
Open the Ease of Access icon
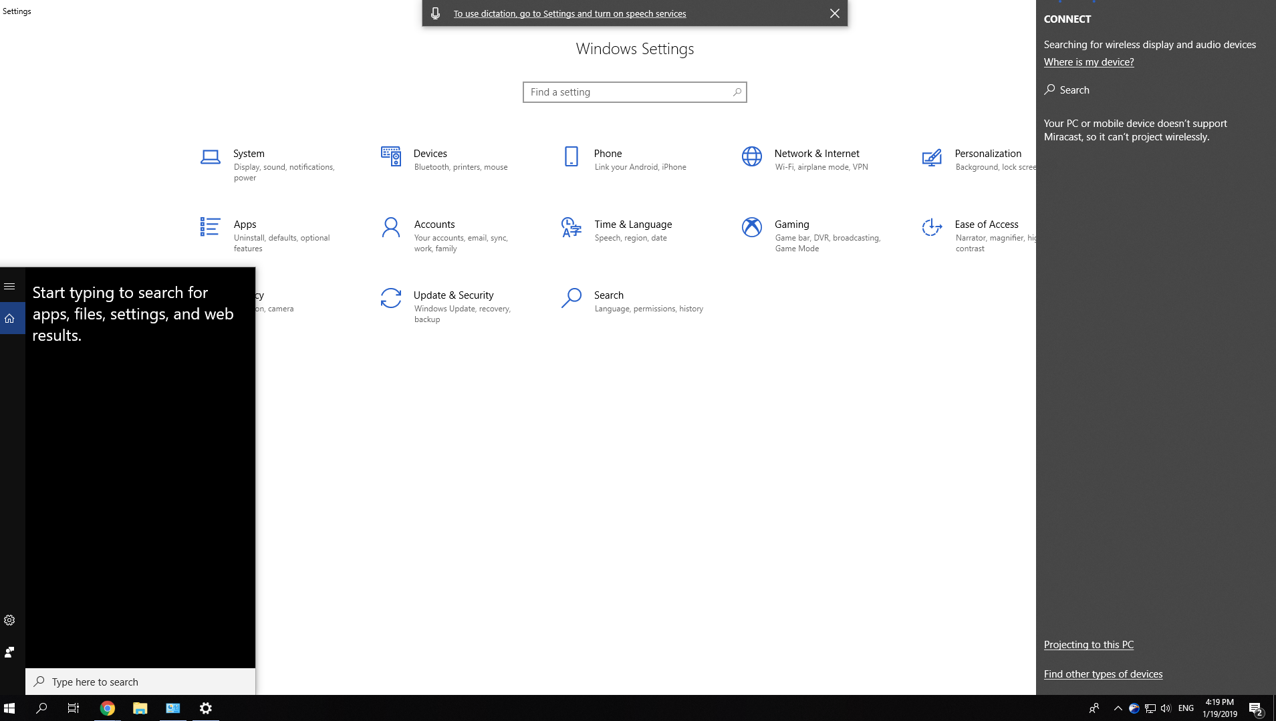click(x=932, y=227)
